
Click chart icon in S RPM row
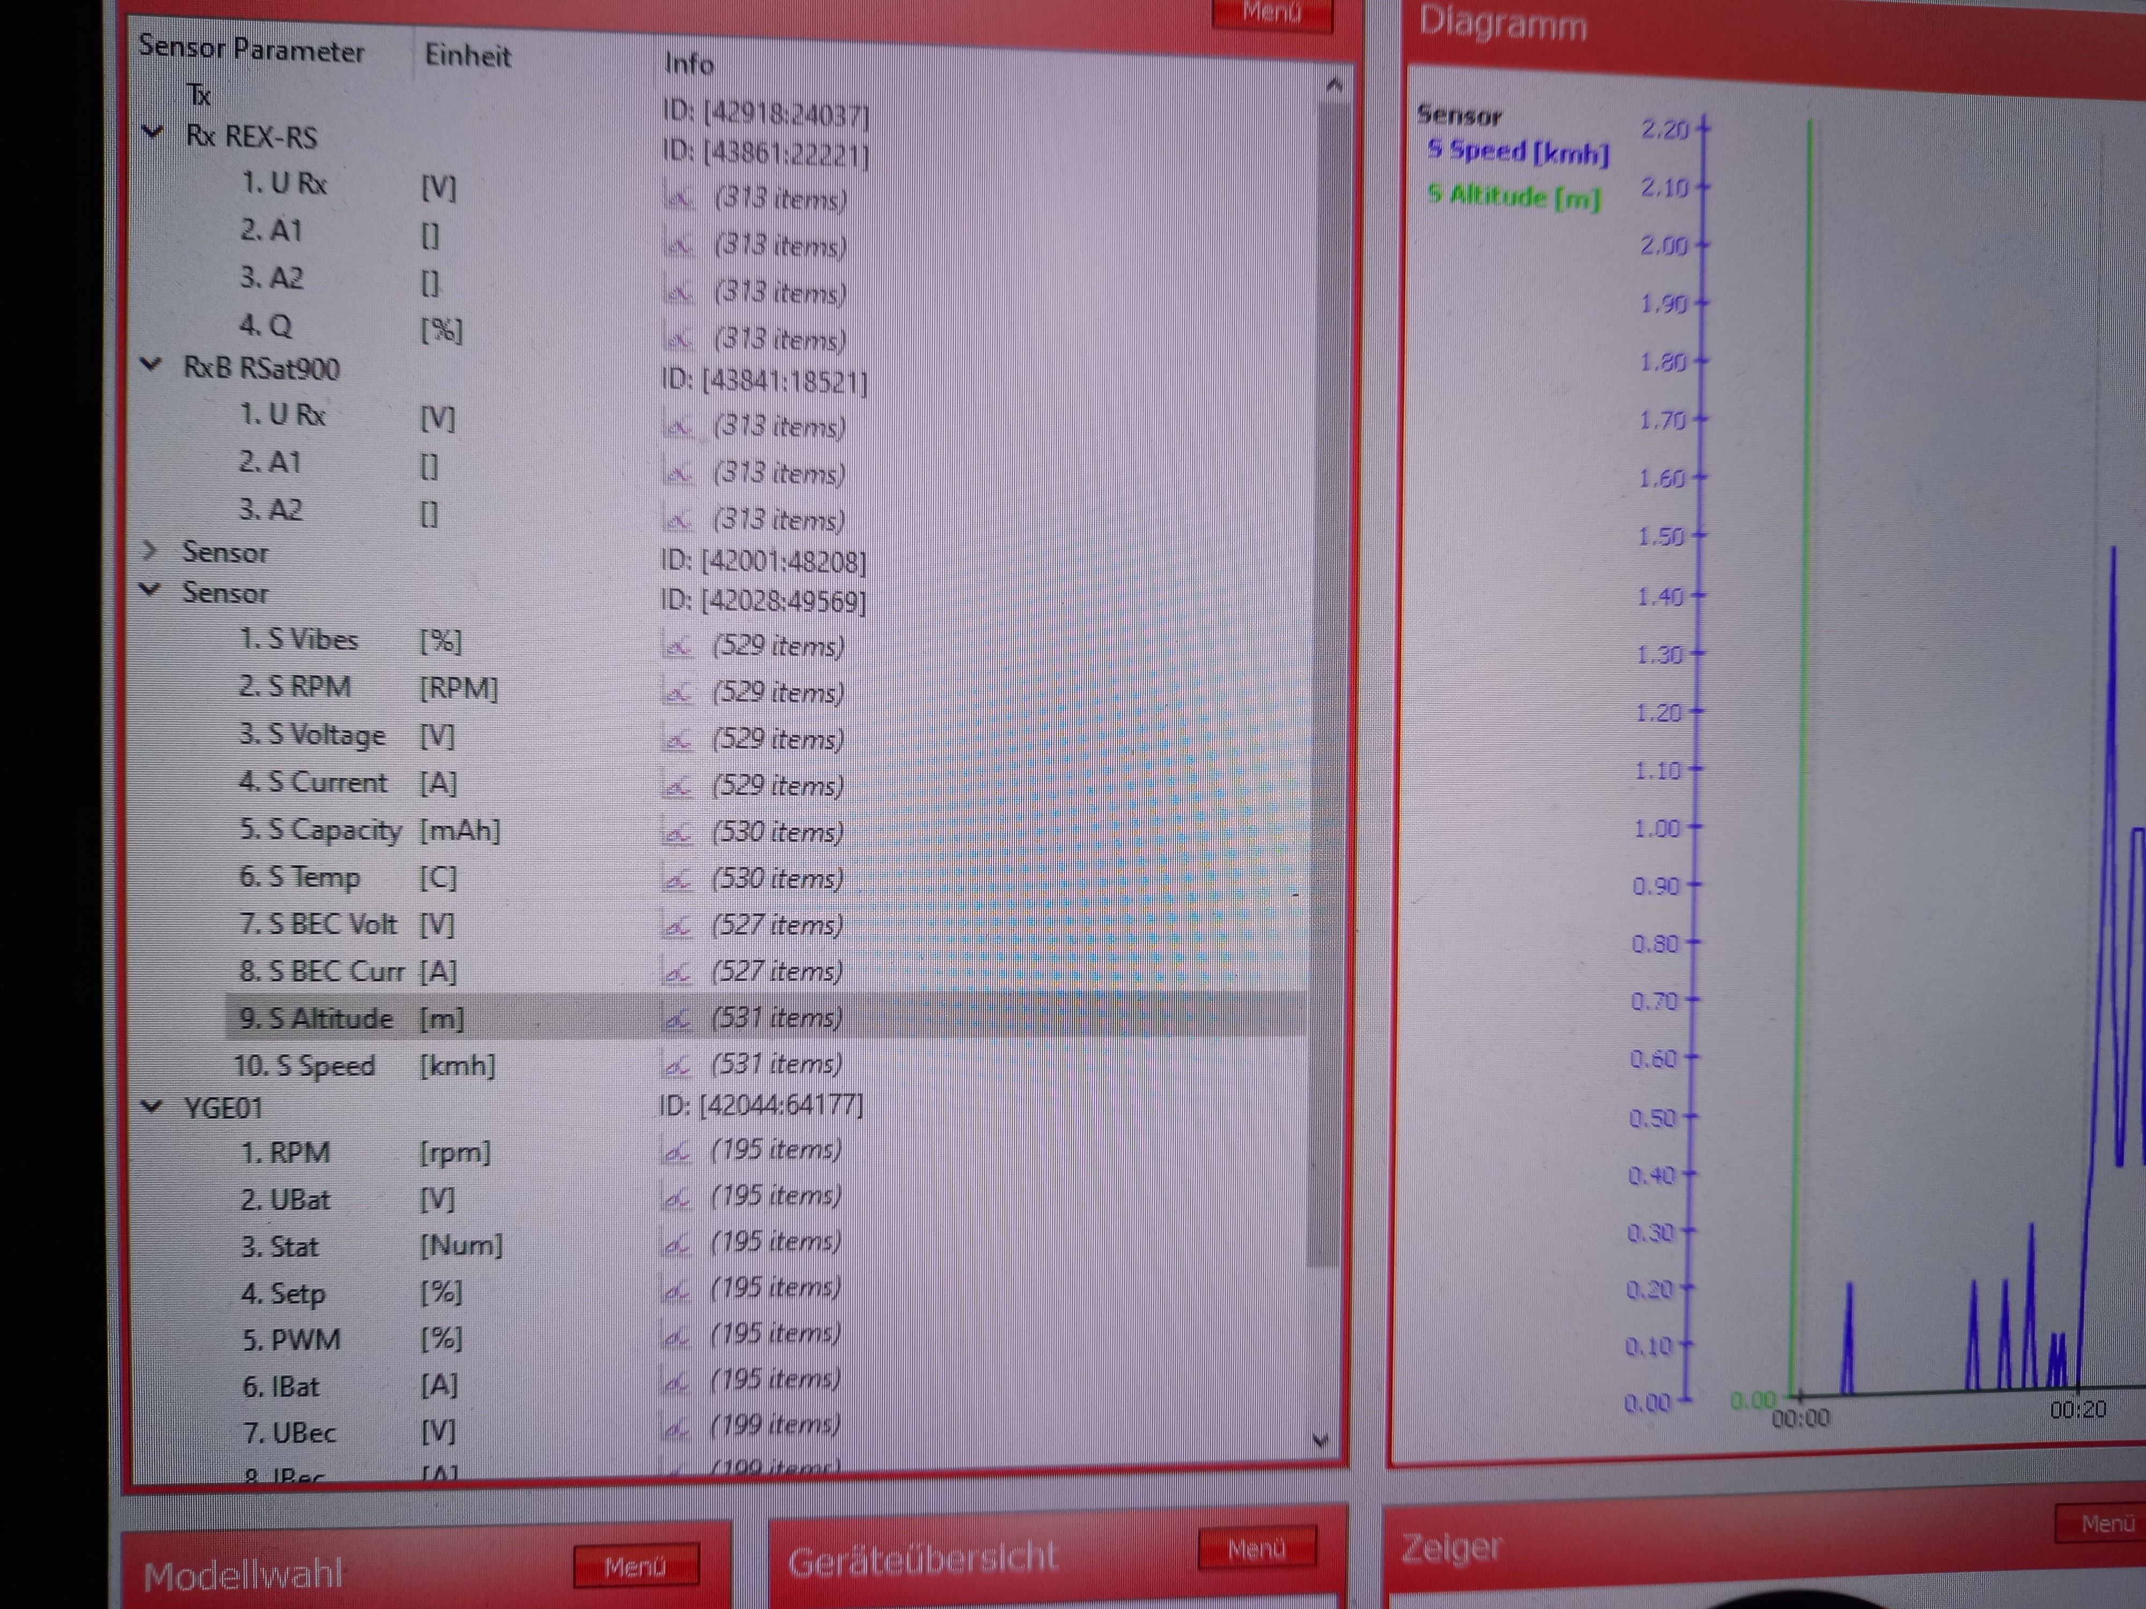coord(677,692)
